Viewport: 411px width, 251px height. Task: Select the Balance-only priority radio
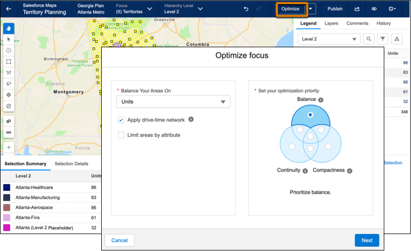(310, 115)
